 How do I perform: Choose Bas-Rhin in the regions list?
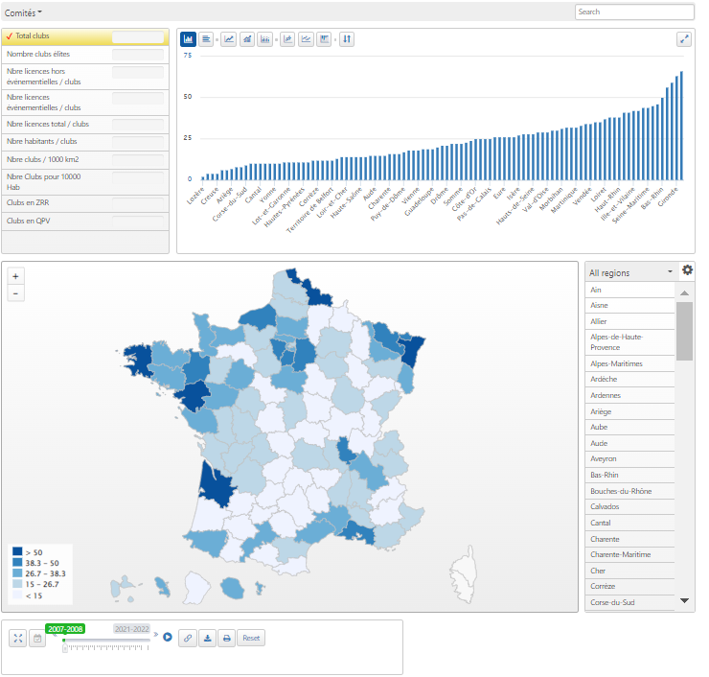pos(629,476)
